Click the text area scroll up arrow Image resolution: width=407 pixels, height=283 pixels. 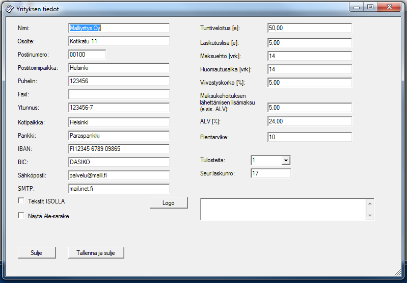tap(370, 203)
